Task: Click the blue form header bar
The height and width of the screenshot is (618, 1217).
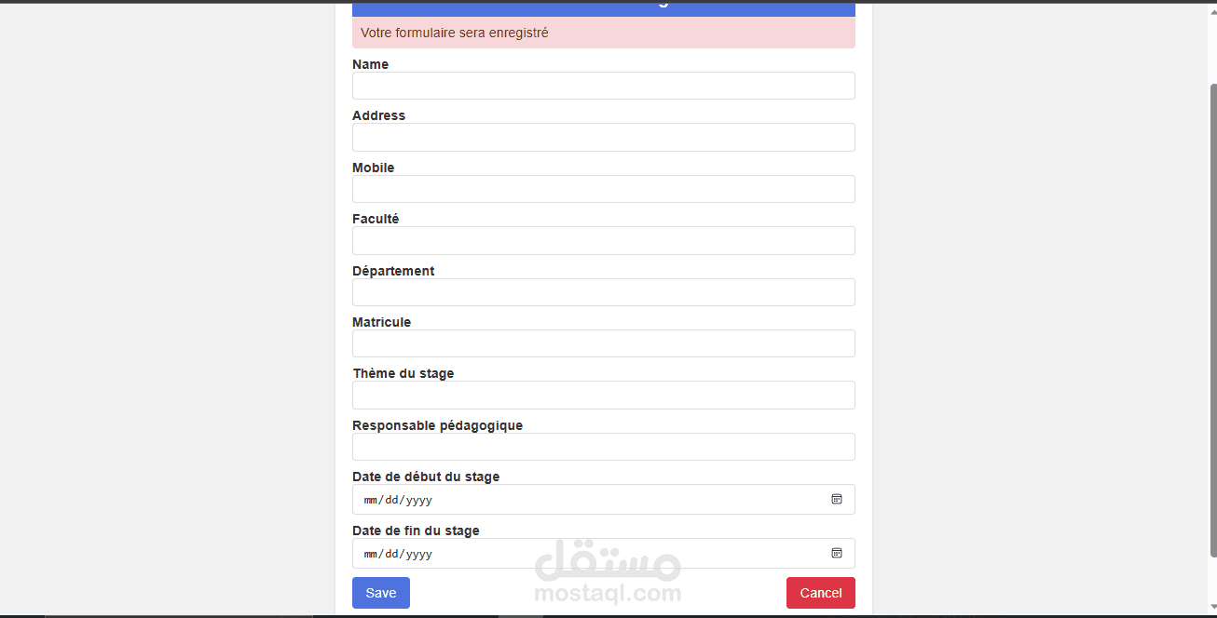Action: coord(604,8)
